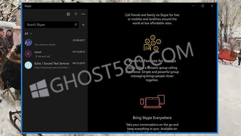
Task: Click the Skype title text in title bar
Action: click(28, 6)
